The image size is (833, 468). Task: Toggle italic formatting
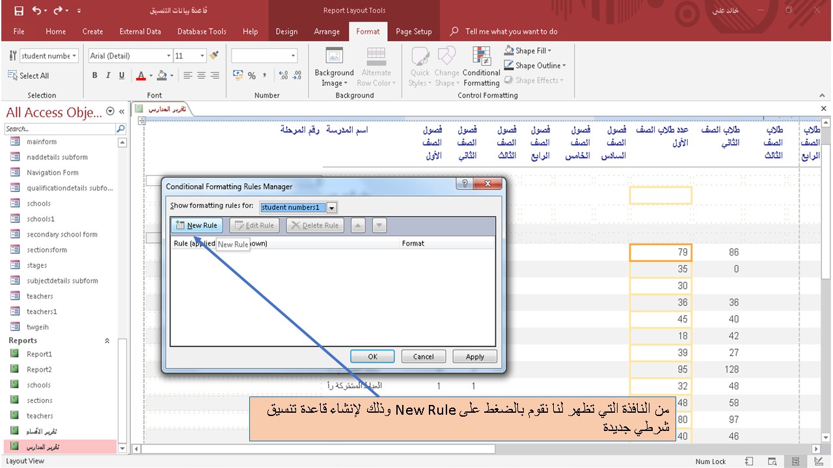pyautogui.click(x=108, y=75)
